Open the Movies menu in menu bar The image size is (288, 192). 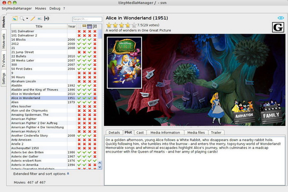click(x=40, y=8)
